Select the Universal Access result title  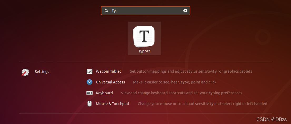[110, 82]
